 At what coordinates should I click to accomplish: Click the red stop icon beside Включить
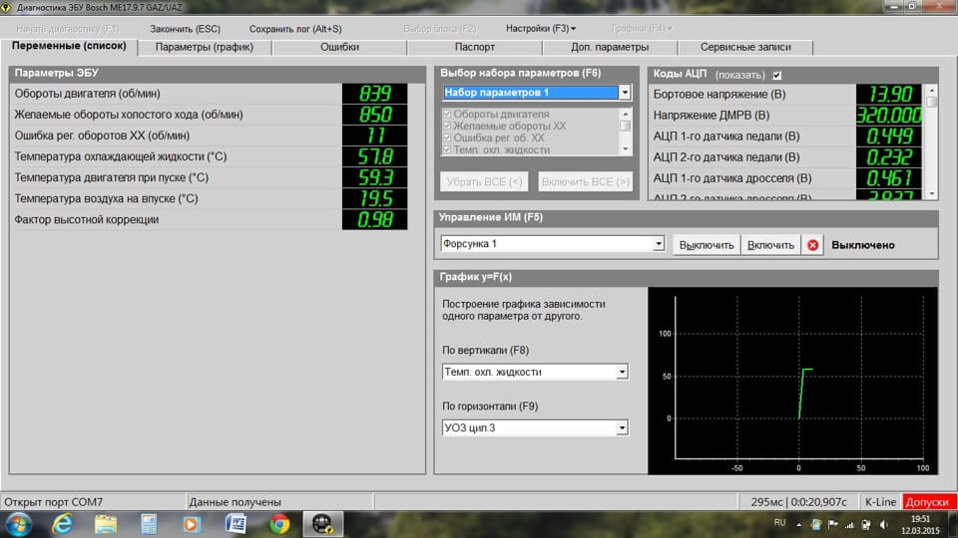click(x=814, y=245)
